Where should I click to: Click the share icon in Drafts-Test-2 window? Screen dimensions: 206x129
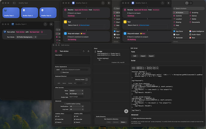103,3
